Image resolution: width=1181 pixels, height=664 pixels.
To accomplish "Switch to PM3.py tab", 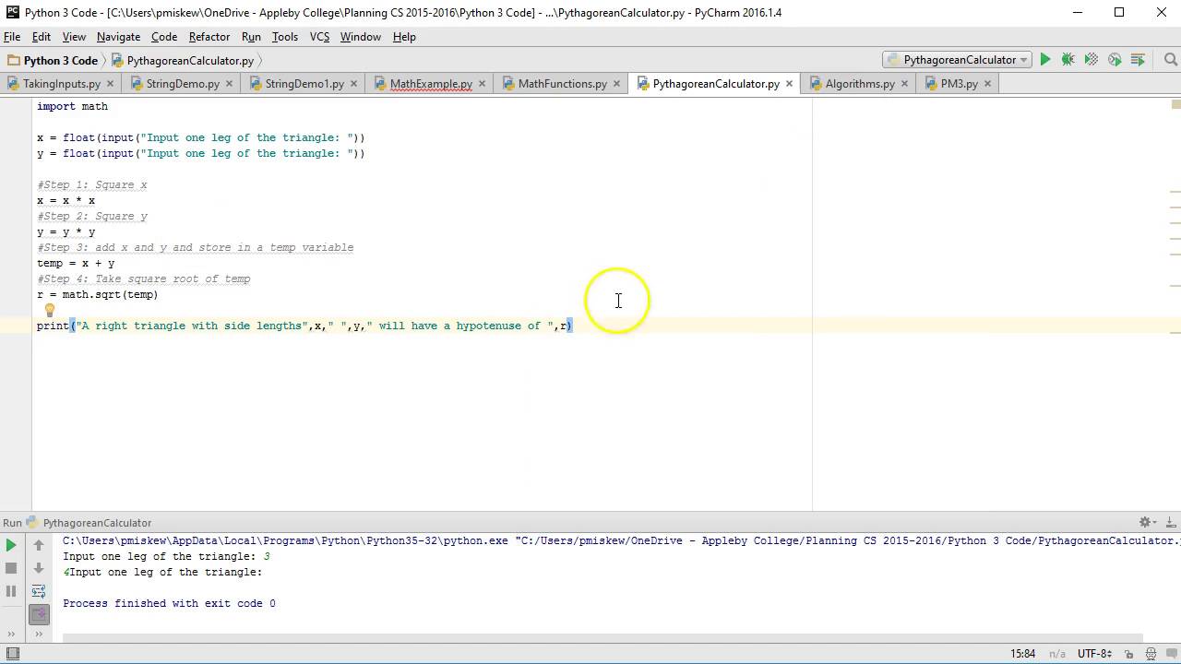I will point(960,84).
